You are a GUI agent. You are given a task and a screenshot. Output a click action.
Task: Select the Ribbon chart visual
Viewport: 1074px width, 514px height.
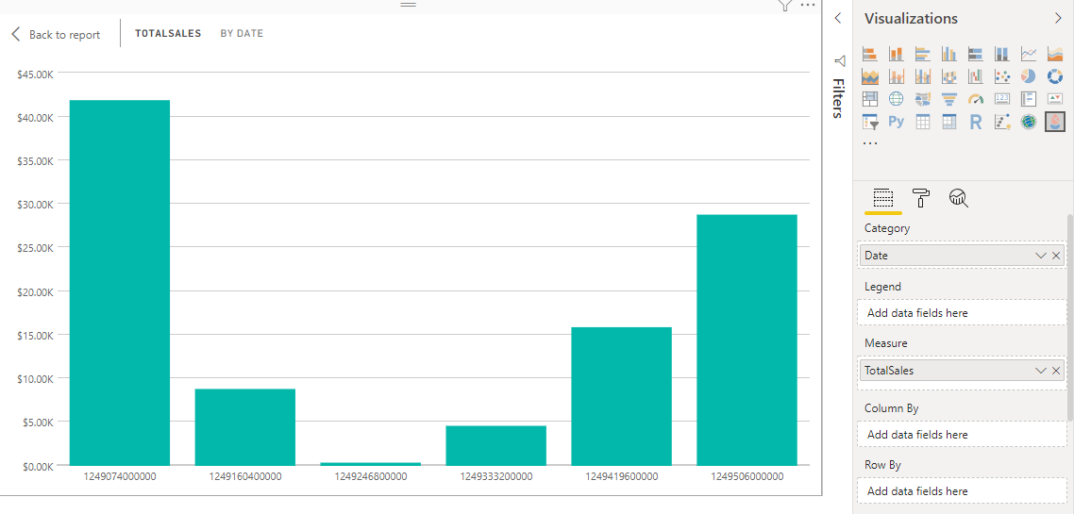click(949, 76)
